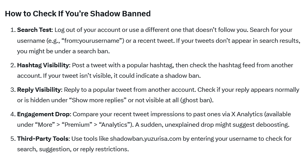
Task: Click the bold 'Reply Visibility' label
Action: pyautogui.click(x=40, y=90)
